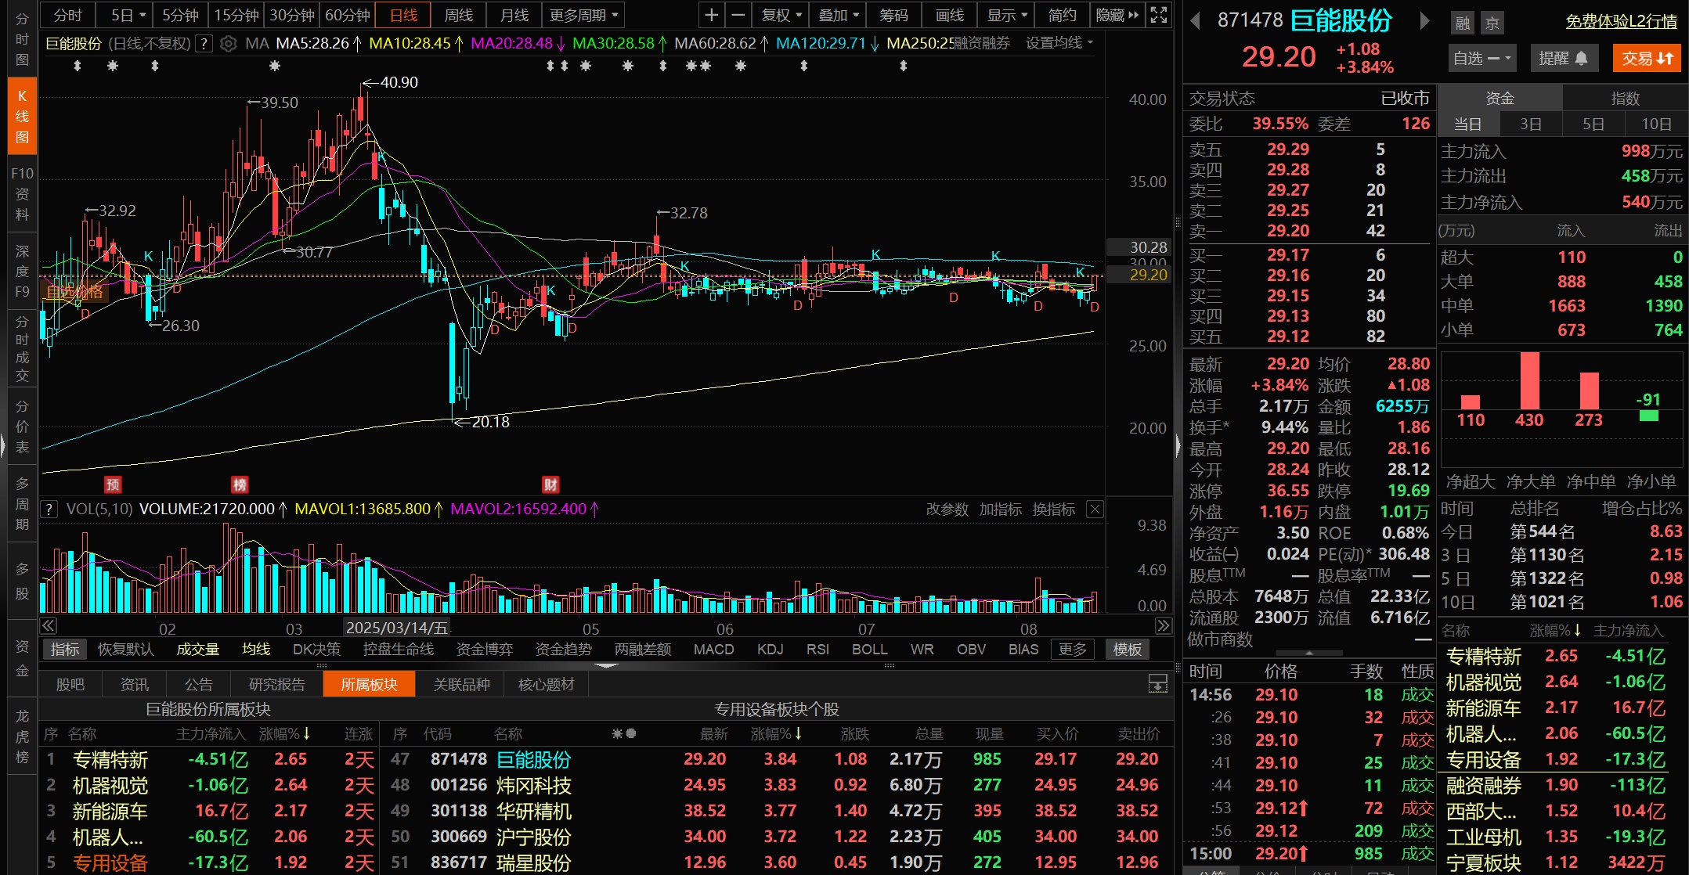Open 更多 indicators button
This screenshot has height=875, width=1689.
[1073, 650]
